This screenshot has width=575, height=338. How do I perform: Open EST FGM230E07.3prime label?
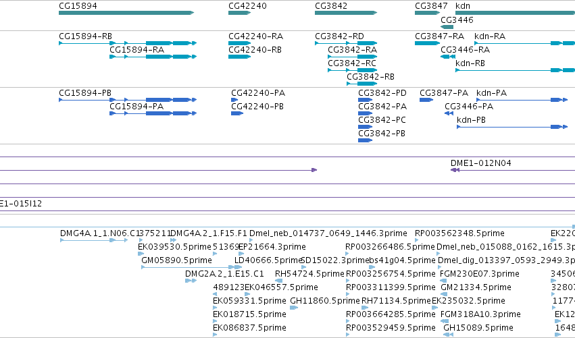[479, 274]
